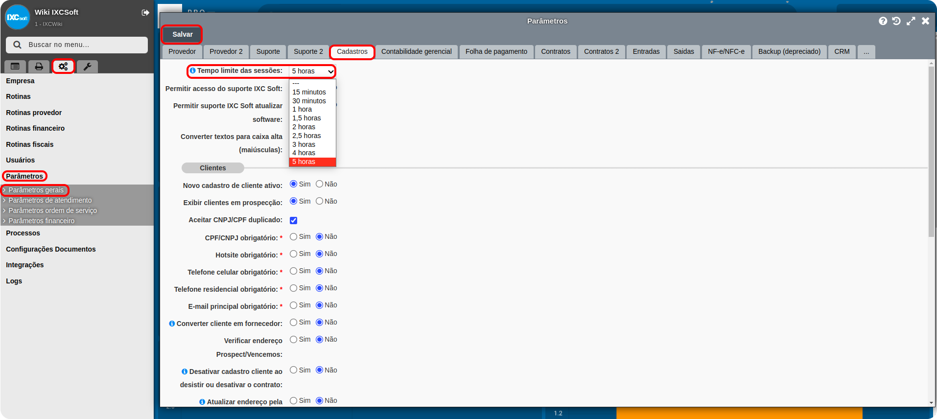Click info icon beside Desativar cadastro cliente
The height and width of the screenshot is (419, 937).
[185, 372]
